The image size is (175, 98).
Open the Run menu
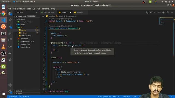pos(39,9)
